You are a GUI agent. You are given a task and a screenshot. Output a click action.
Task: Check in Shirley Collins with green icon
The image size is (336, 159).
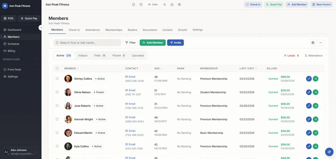[x=315, y=79]
